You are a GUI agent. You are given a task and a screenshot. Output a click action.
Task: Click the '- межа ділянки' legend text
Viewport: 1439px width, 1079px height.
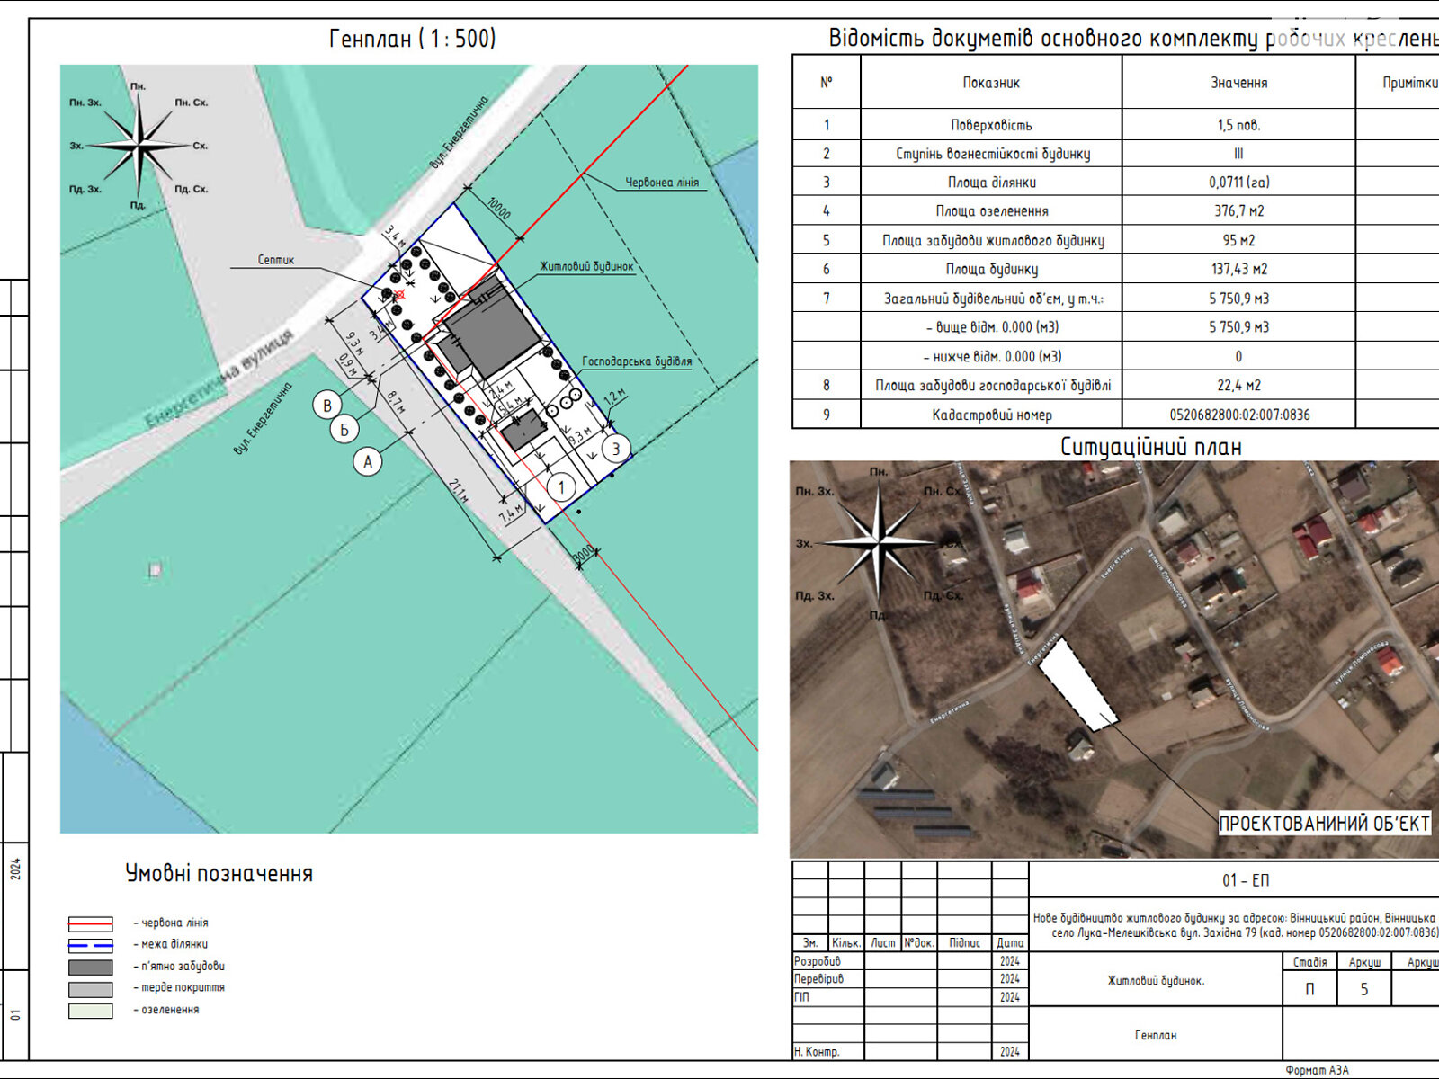(171, 944)
